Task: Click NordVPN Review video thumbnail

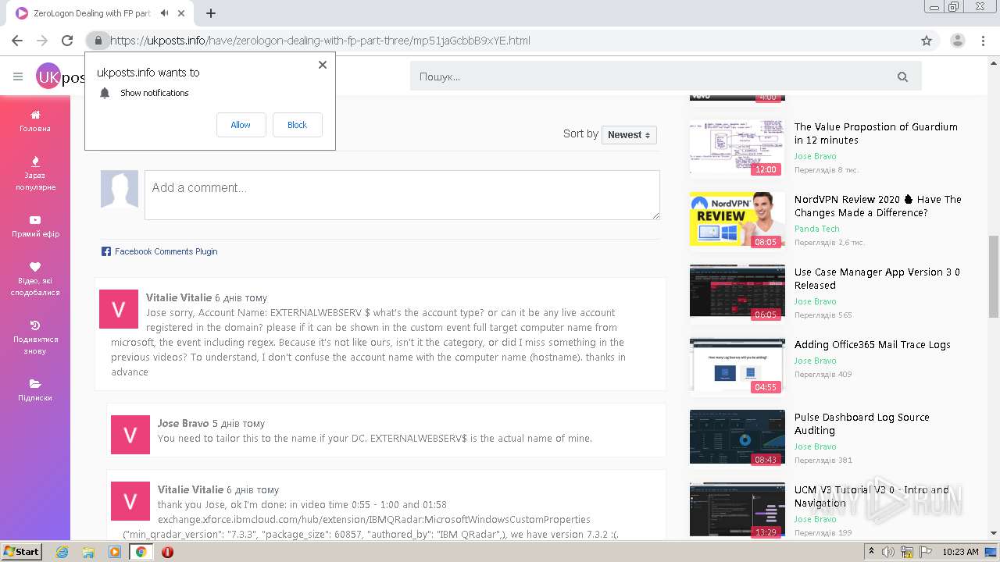Action: [737, 219]
